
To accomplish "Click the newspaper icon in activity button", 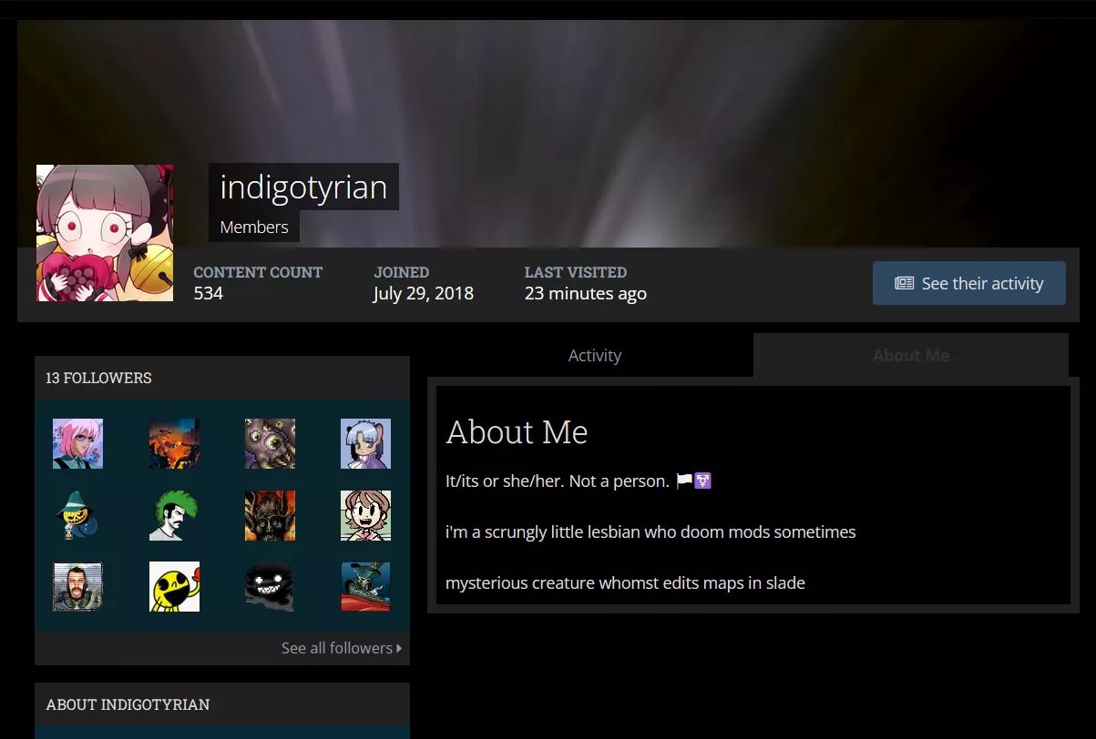I will pos(904,283).
